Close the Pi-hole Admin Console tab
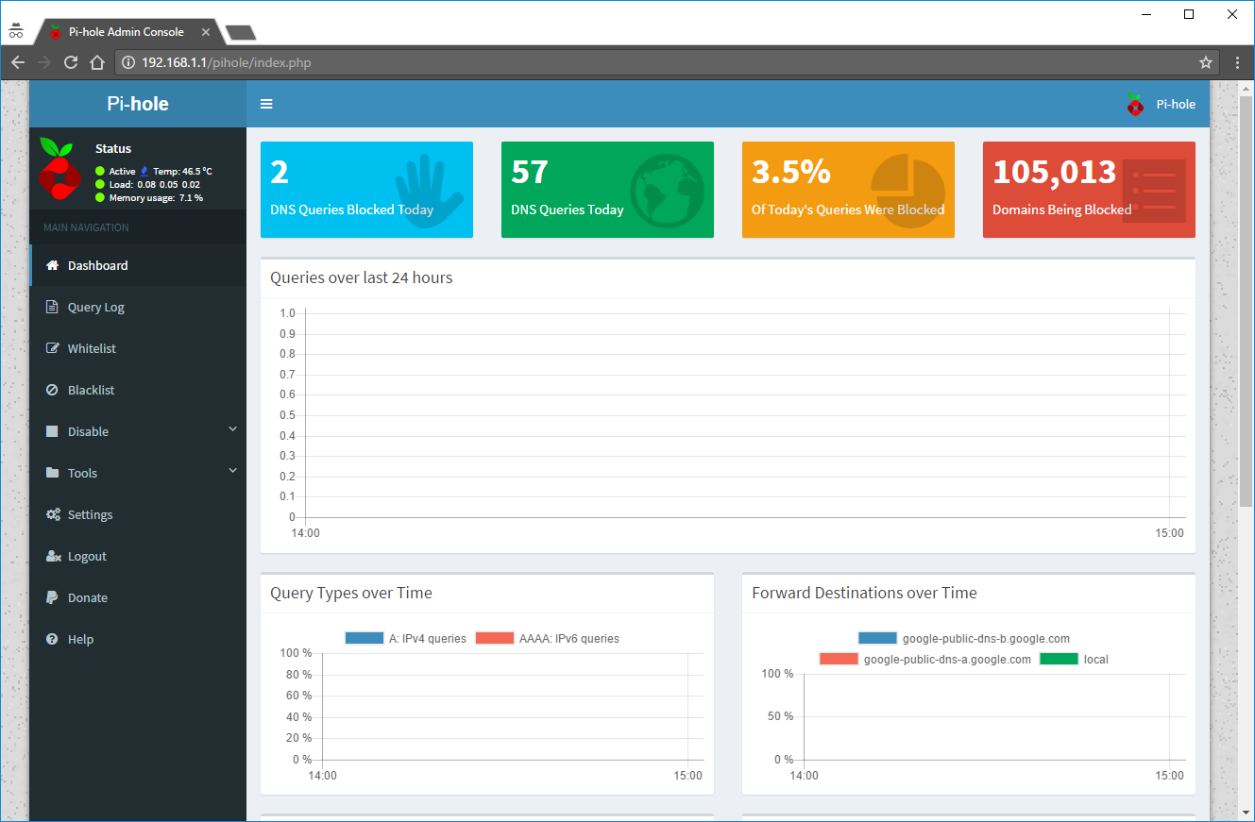The width and height of the screenshot is (1255, 822). point(206,31)
